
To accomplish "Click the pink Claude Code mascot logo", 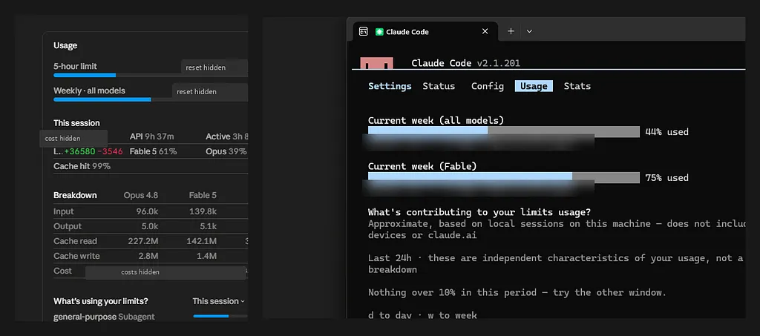I will [x=376, y=63].
